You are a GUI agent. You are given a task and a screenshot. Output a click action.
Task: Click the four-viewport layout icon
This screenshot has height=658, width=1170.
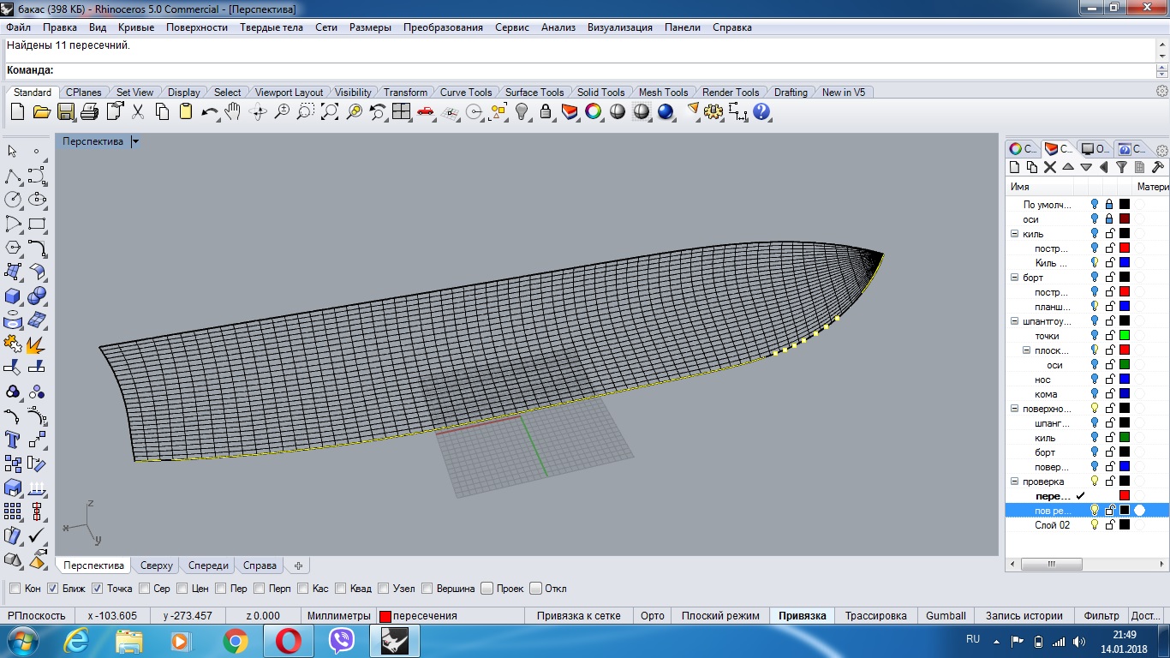click(402, 111)
